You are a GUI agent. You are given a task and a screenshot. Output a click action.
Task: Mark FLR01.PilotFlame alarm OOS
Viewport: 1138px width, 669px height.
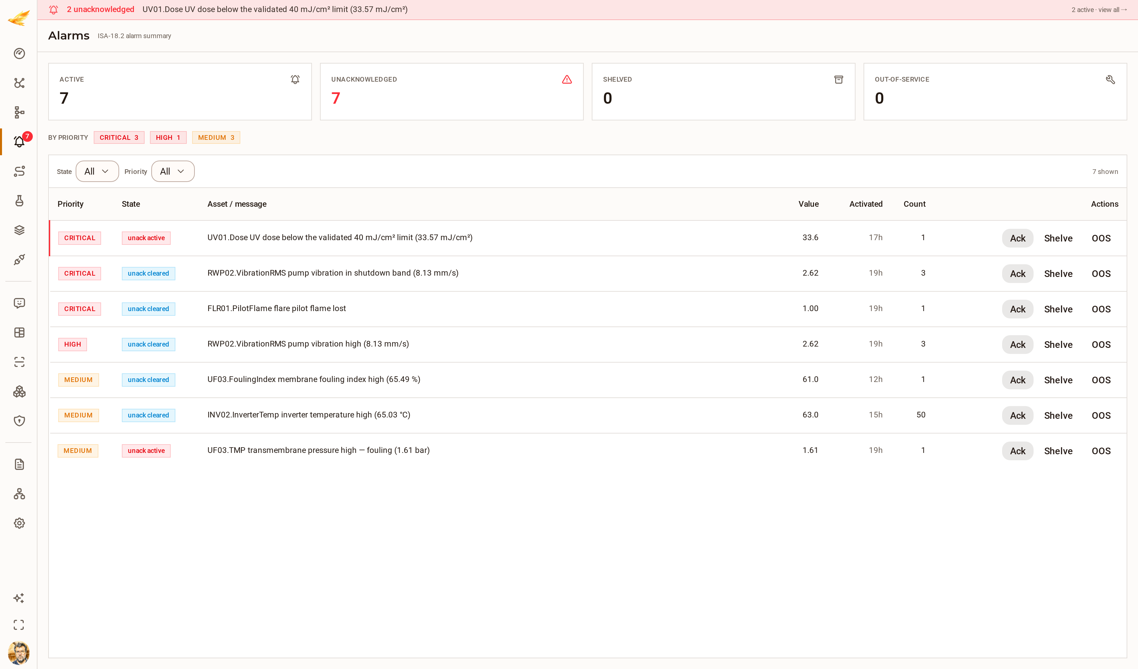[x=1101, y=309]
